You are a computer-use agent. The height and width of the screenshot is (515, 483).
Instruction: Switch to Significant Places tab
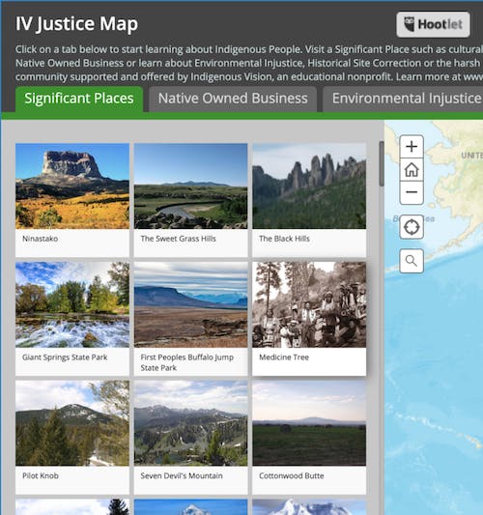click(x=79, y=99)
